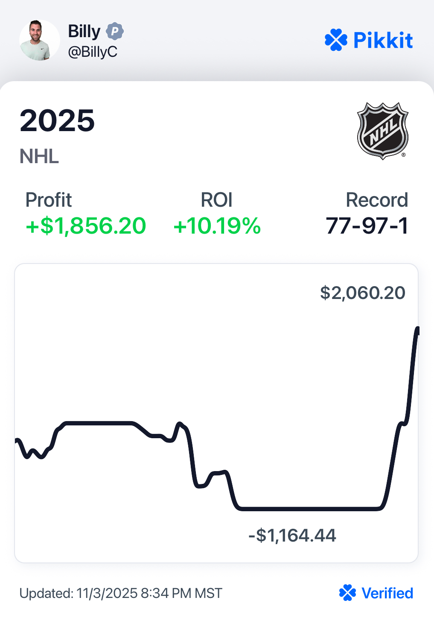Screen dimensions: 434x621
Task: Click the NHL shield logo
Action: [382, 131]
